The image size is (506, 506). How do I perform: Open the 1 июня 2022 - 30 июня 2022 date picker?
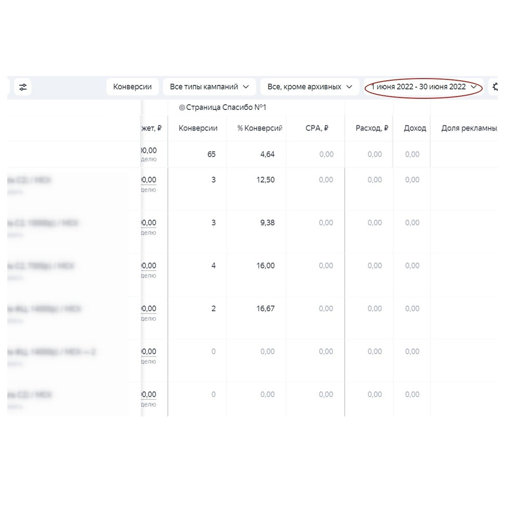[424, 87]
